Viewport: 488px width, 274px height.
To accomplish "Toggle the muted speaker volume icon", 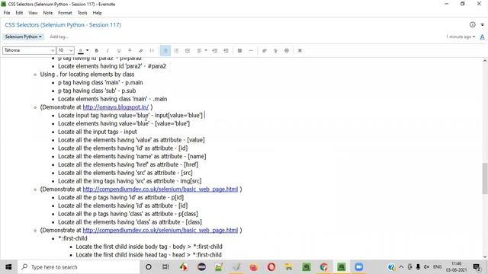I will click(427, 267).
